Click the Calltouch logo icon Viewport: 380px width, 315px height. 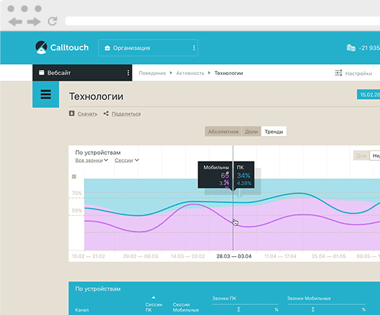41,47
